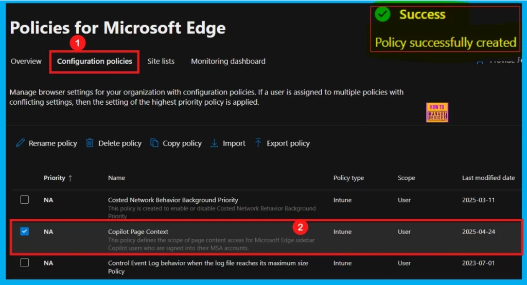Image resolution: width=527 pixels, height=285 pixels.
Task: Click the Export policy upload arrow icon
Action: click(258, 143)
